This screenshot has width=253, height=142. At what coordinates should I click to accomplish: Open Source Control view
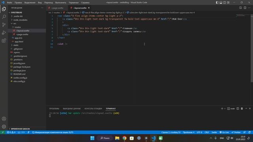click(x=4, y=24)
